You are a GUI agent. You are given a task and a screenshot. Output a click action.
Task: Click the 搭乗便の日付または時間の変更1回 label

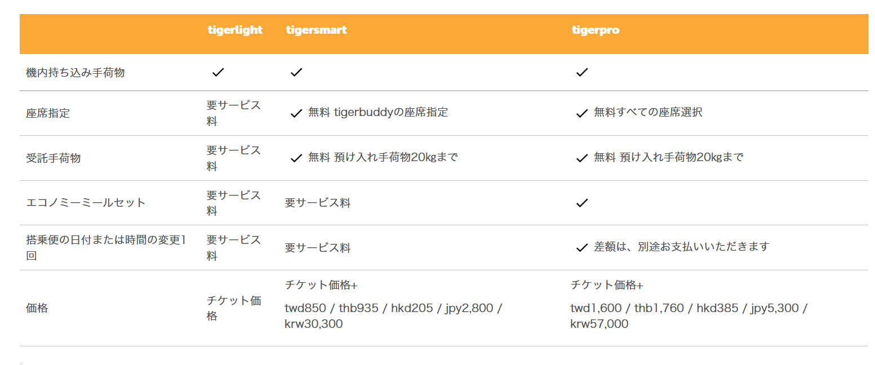106,247
